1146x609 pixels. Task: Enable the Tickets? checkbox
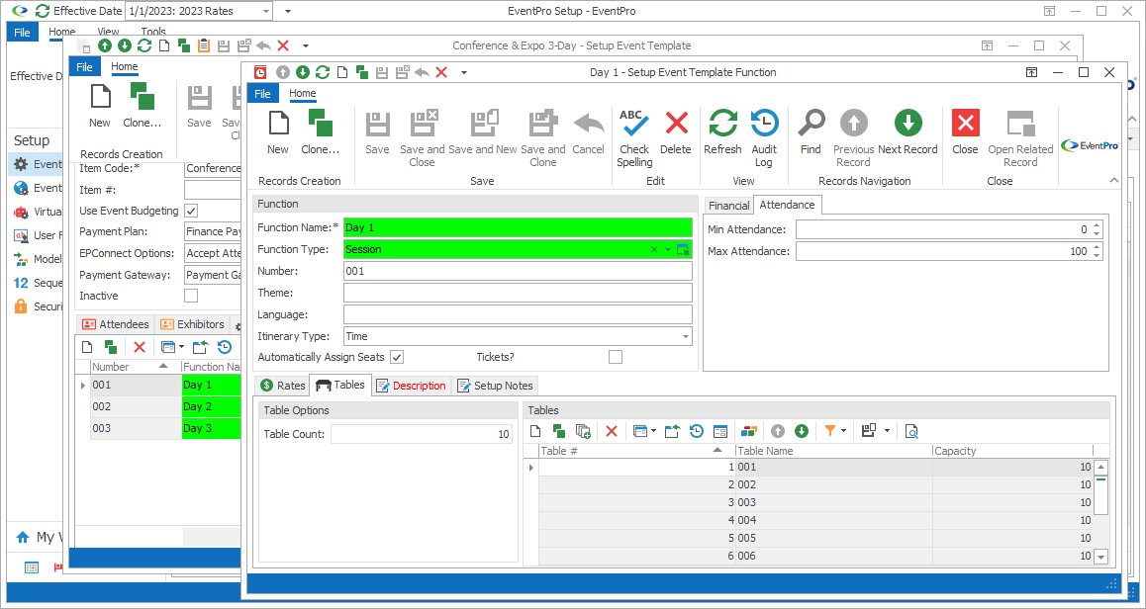tap(616, 357)
